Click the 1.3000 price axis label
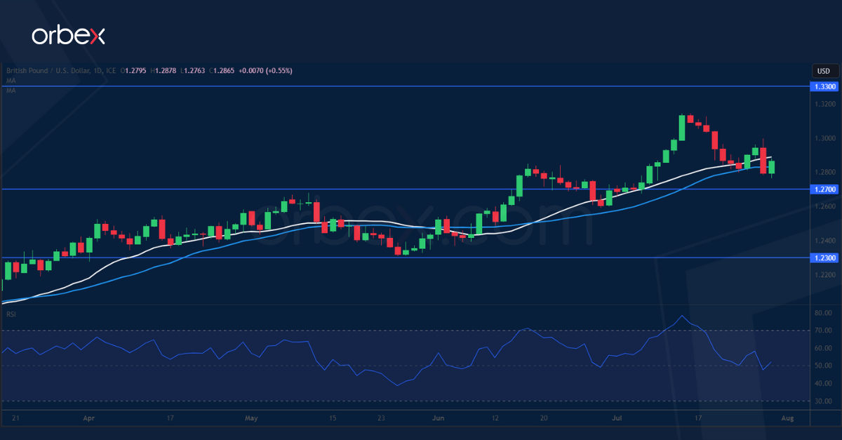 pos(824,138)
